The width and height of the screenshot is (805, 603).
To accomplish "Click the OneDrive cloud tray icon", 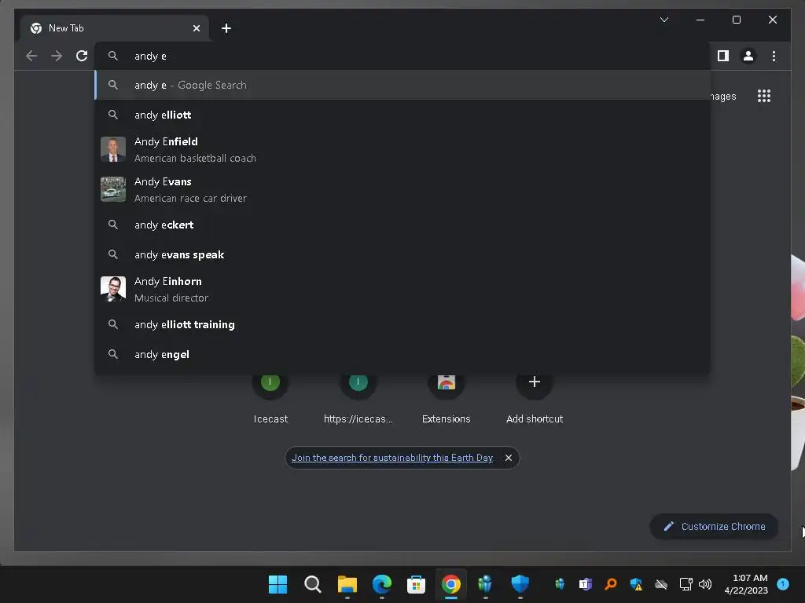I will point(661,584).
